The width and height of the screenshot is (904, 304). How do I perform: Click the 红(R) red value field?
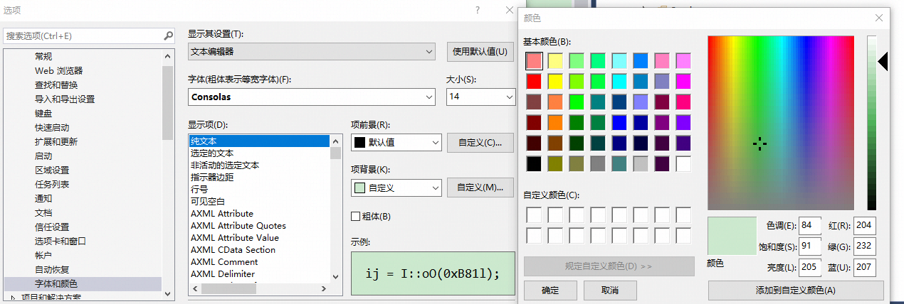[865, 226]
